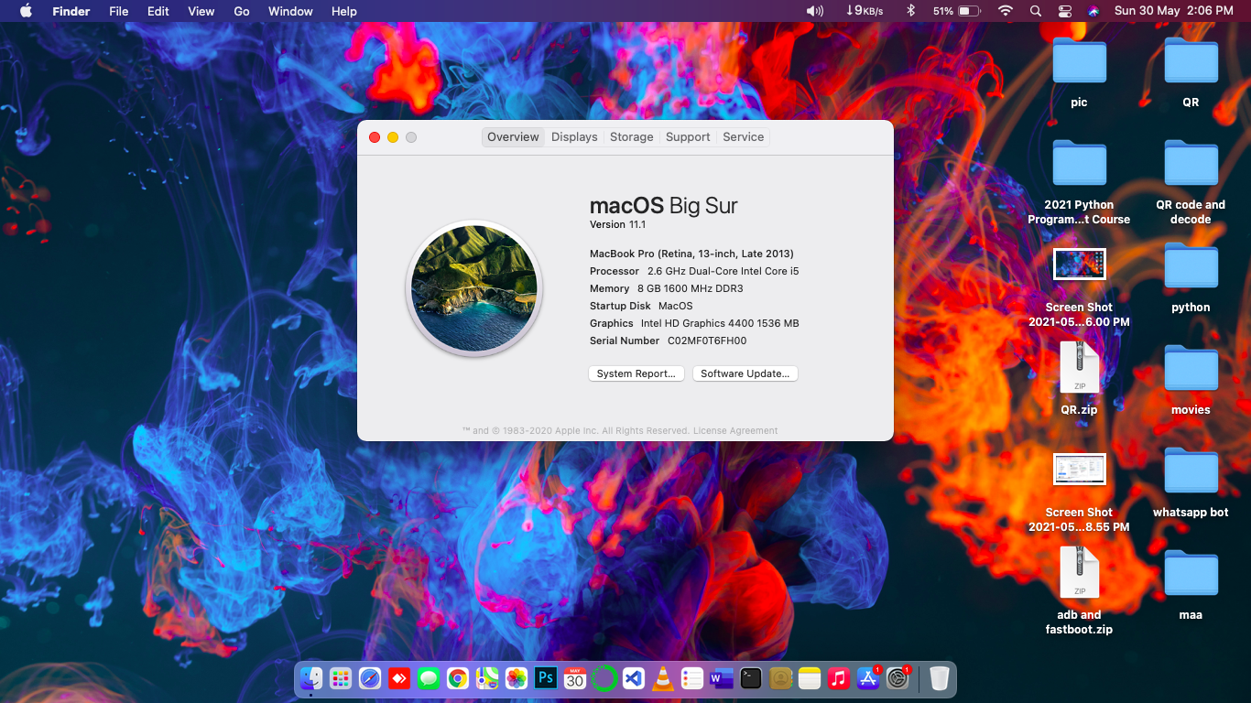1251x703 pixels.
Task: Select the Overview tab
Action: tap(513, 136)
